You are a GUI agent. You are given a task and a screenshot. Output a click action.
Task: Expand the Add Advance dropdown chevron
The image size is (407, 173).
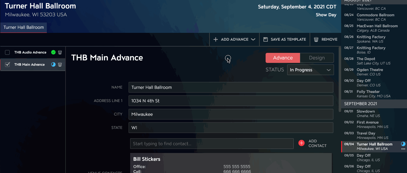(x=253, y=39)
